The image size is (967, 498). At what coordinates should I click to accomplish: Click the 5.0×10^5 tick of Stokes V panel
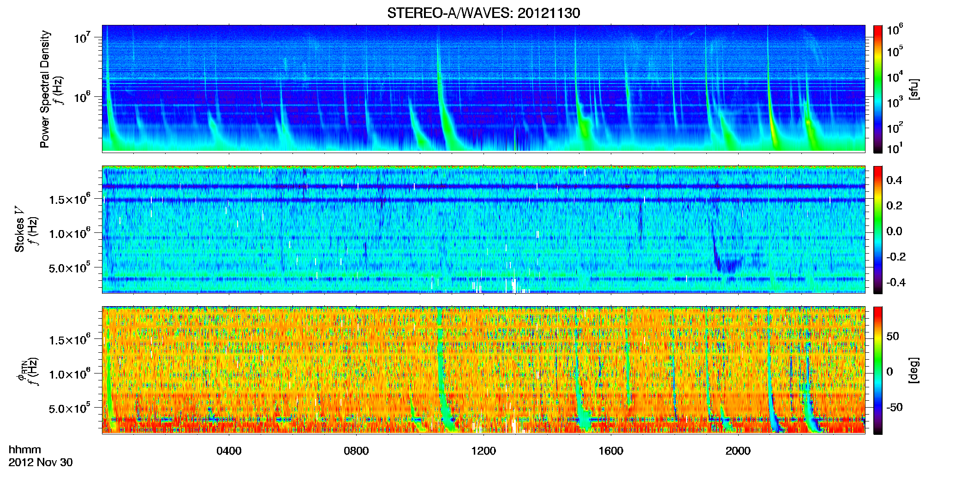(70, 267)
